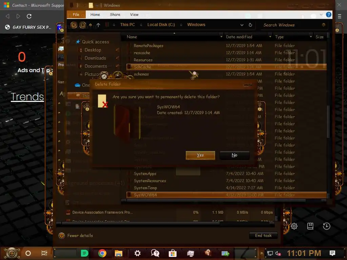
Task: Select the SysWOW64 folder row
Action: [226, 195]
